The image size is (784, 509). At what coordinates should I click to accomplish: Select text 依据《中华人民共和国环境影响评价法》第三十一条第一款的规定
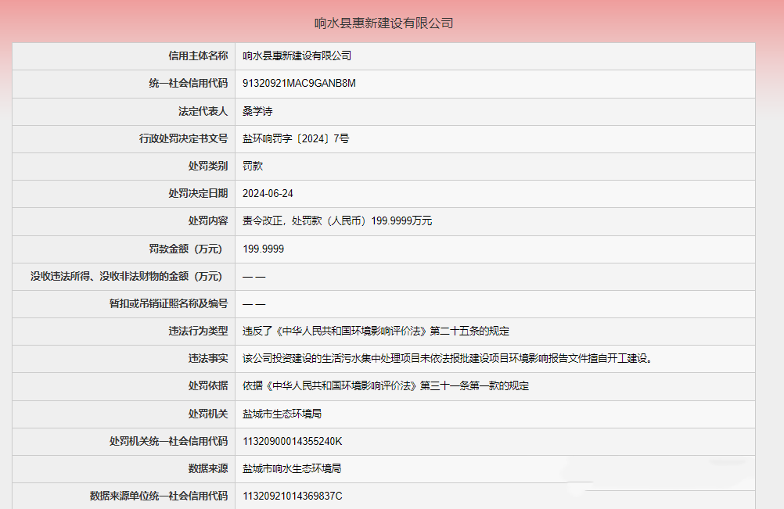coord(386,385)
